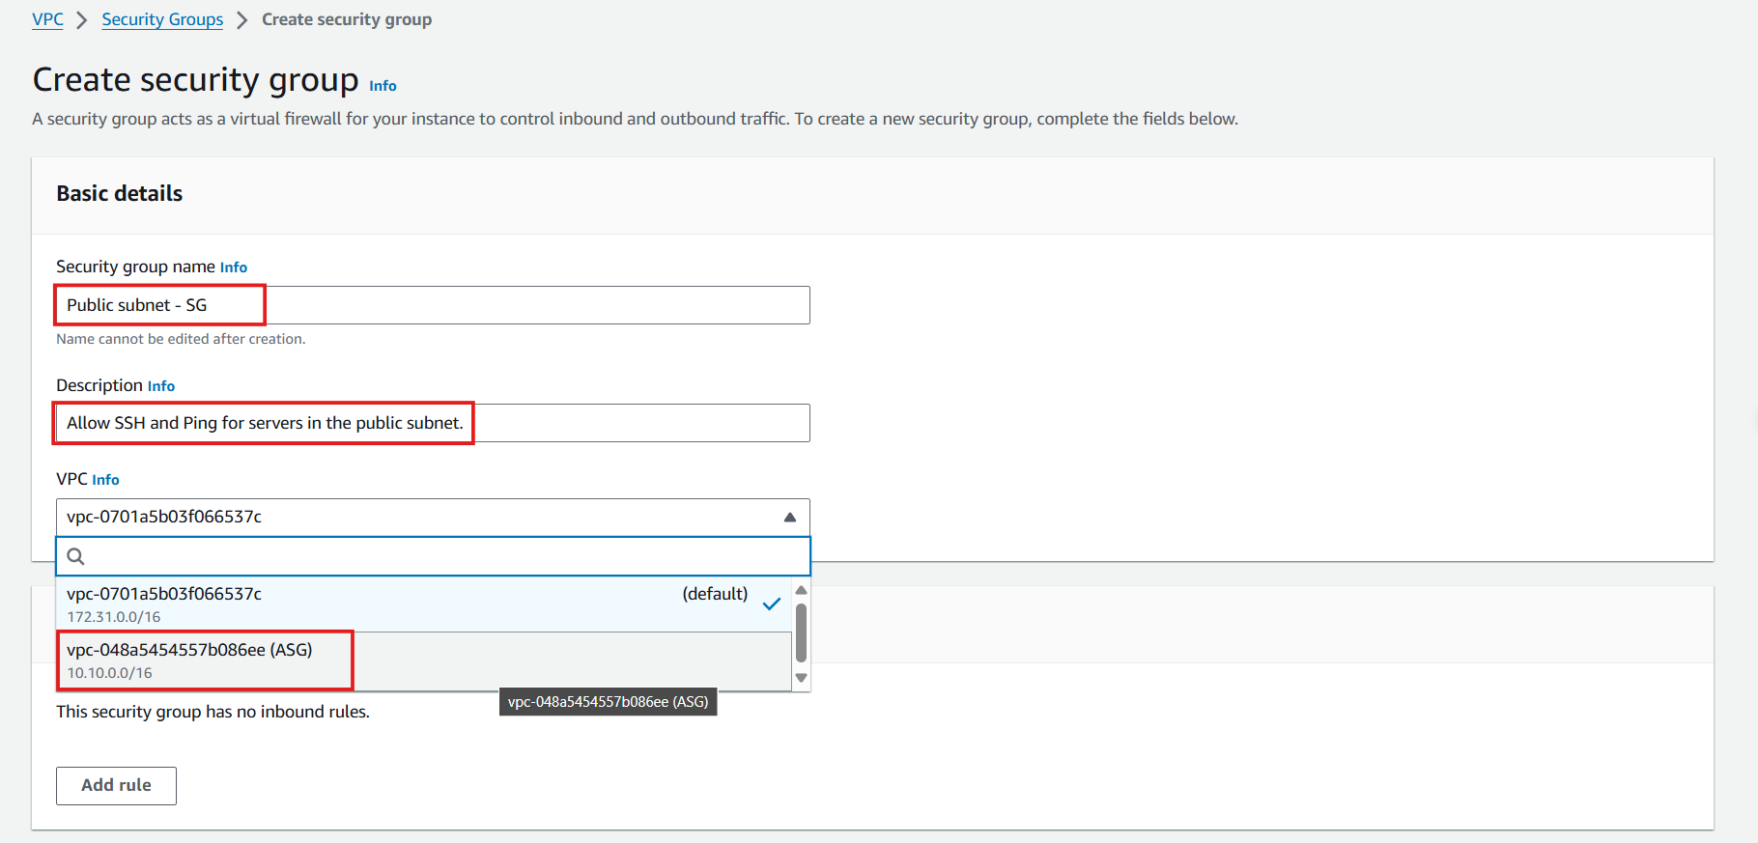1758x843 pixels.
Task: Click the 'Basic details' section heading
Action: coord(120,193)
